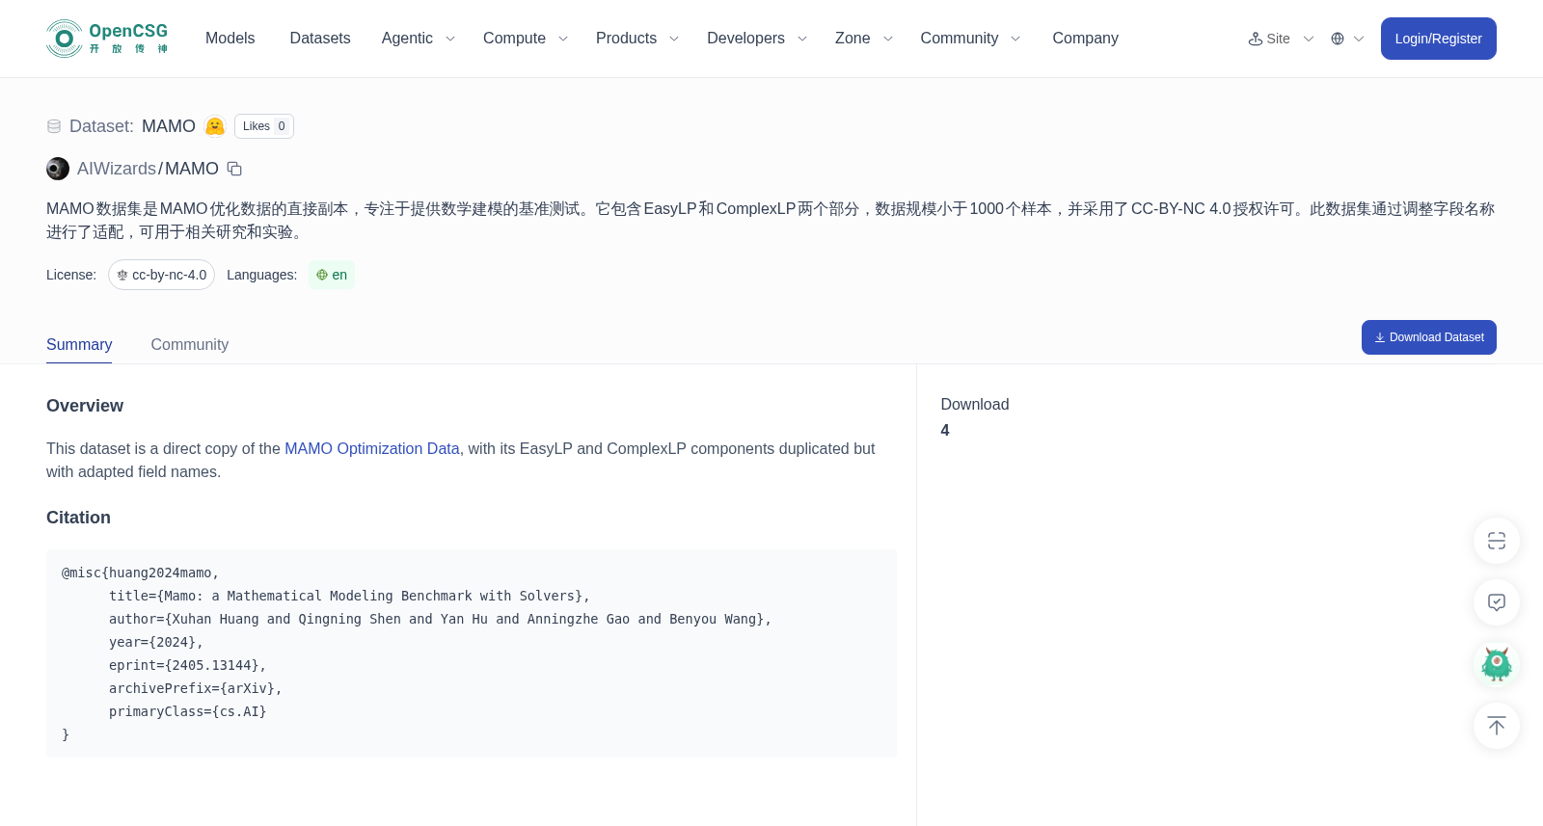Click the AIWizards avatar image
Screen dimensions: 1543x826
[58, 169]
